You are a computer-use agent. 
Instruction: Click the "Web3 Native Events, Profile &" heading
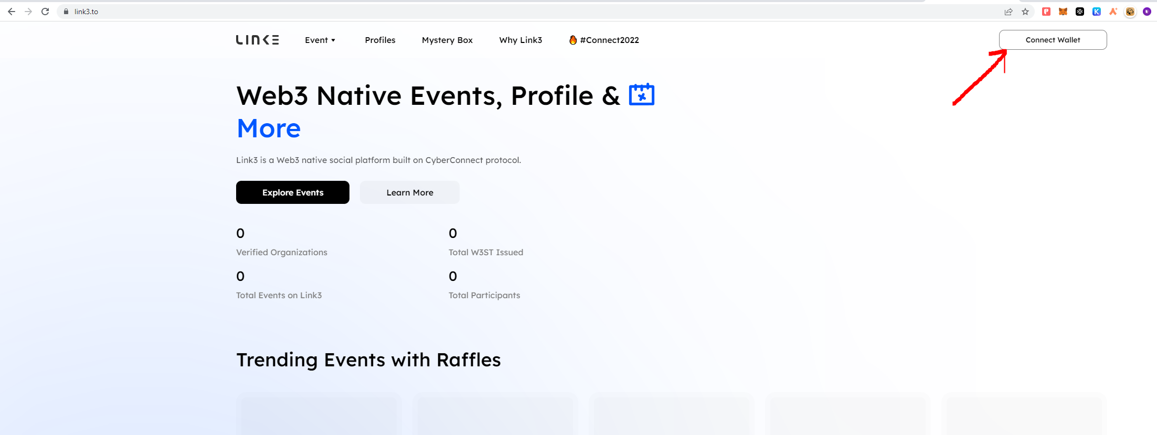point(428,96)
